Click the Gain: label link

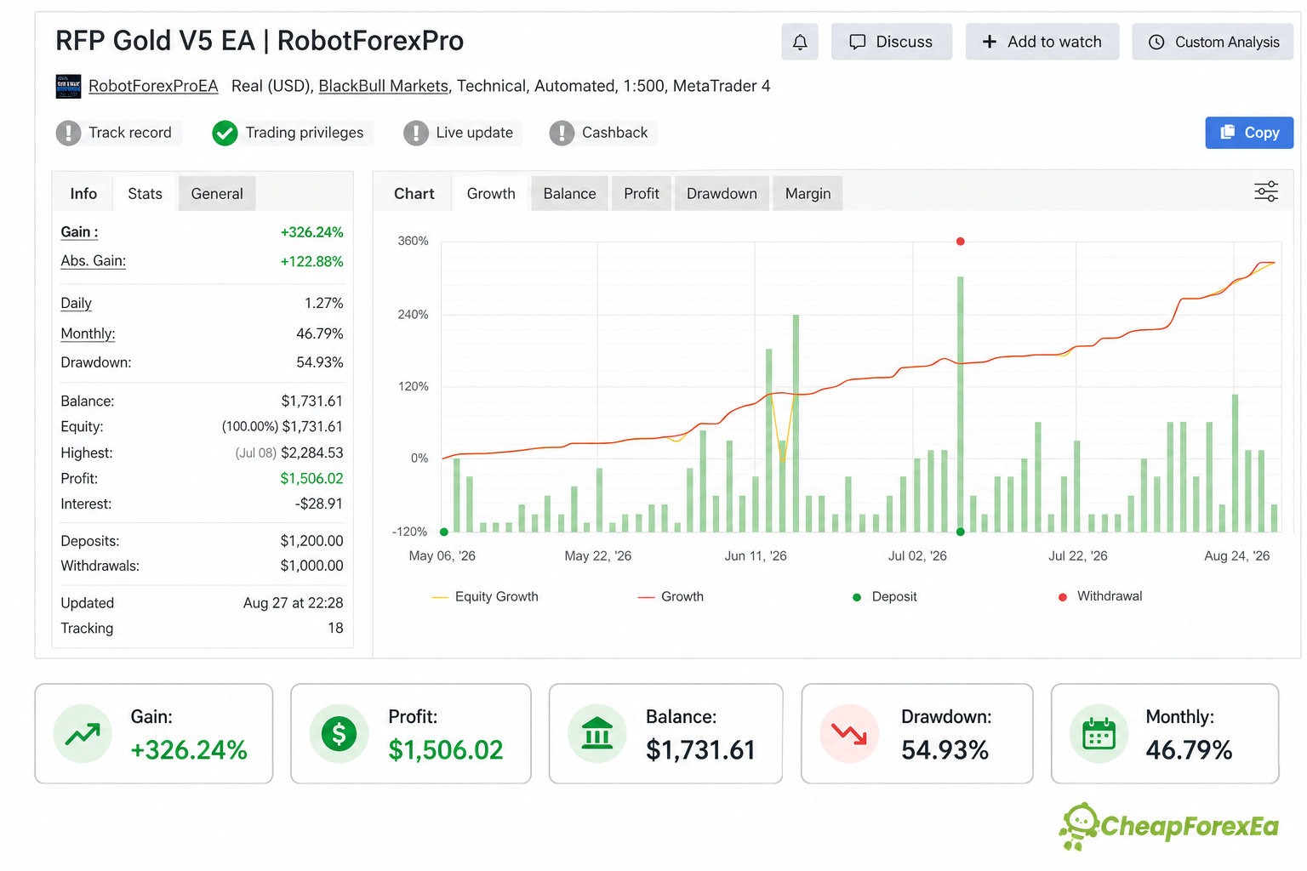click(79, 232)
